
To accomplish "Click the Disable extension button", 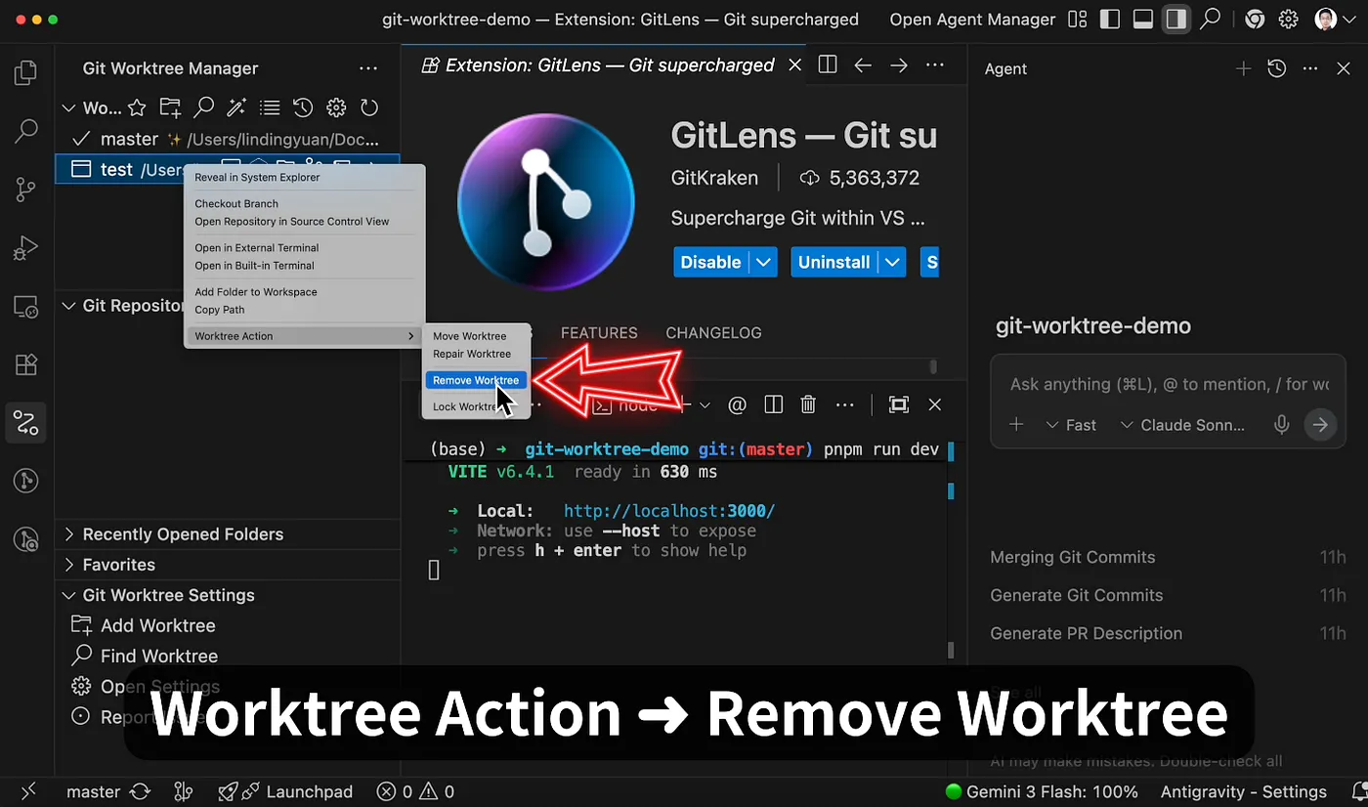I will coord(710,262).
